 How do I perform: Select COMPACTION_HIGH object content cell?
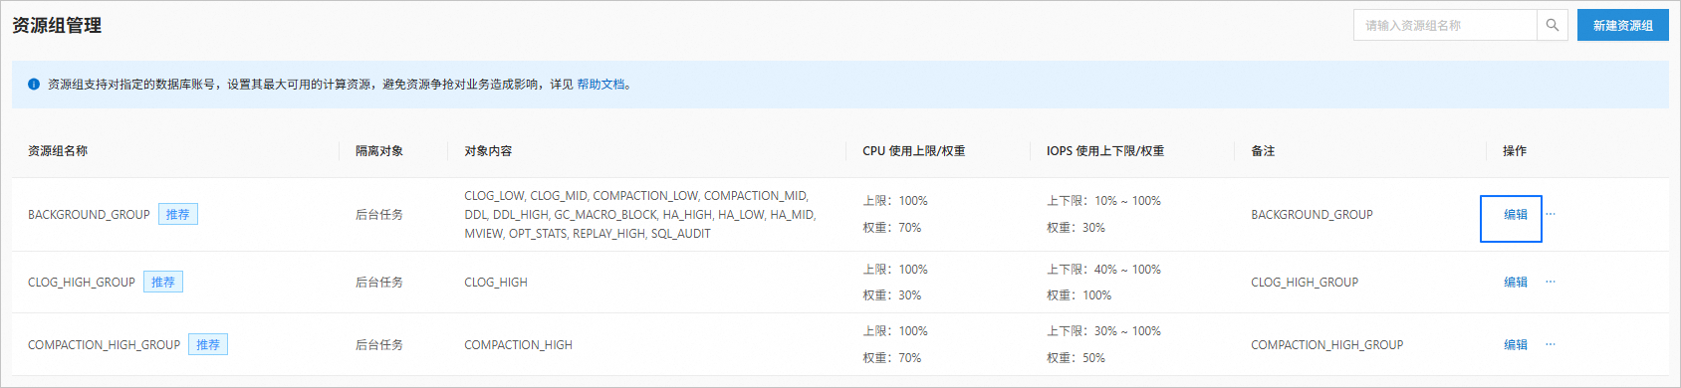[x=518, y=344]
